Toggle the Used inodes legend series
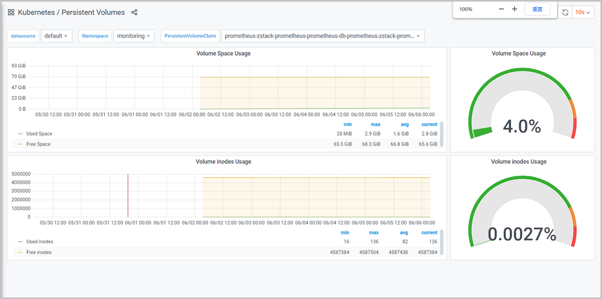The height and width of the screenshot is (299, 602). [39, 241]
